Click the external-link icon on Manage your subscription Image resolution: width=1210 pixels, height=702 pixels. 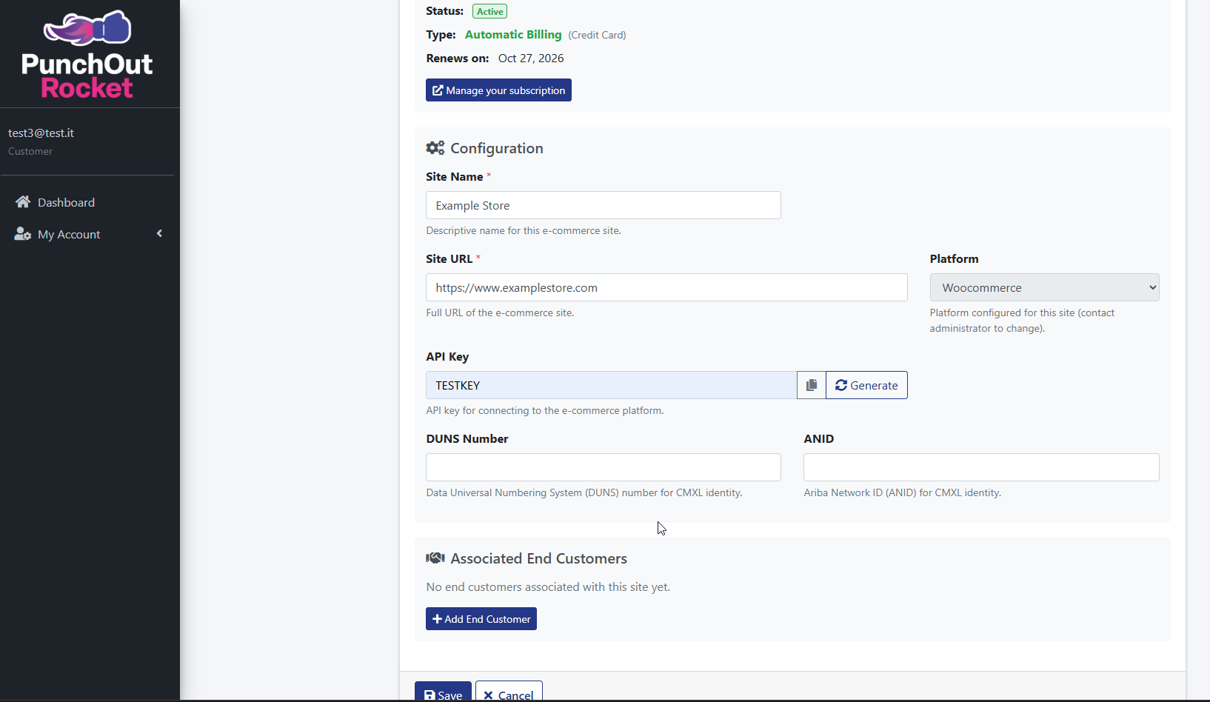(x=437, y=90)
